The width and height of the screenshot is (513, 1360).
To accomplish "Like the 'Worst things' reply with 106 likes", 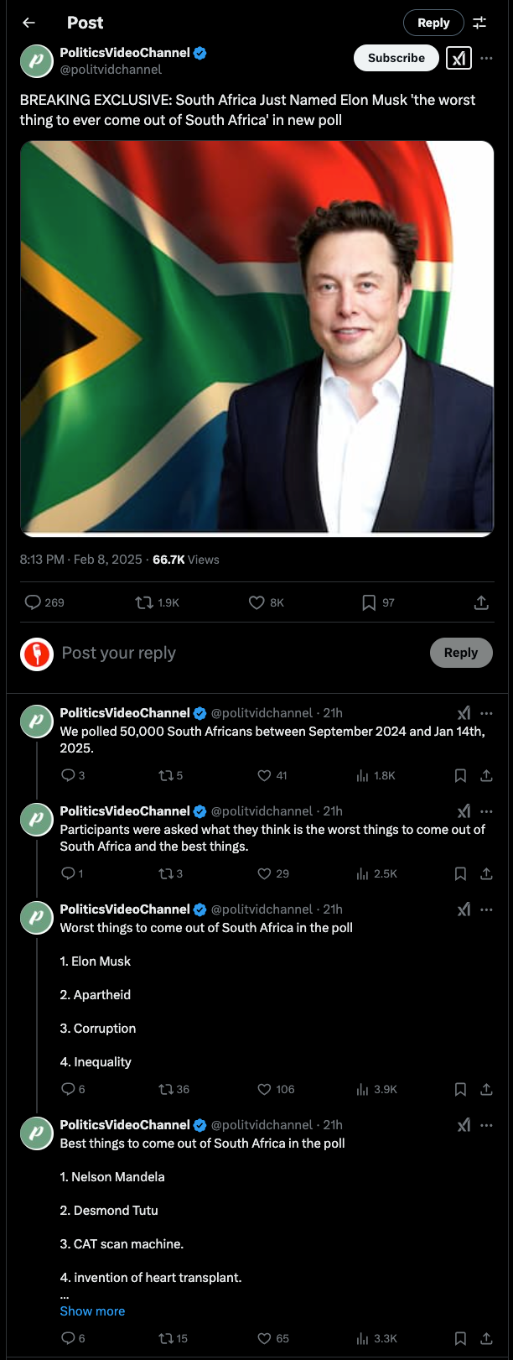I will coord(265,1089).
